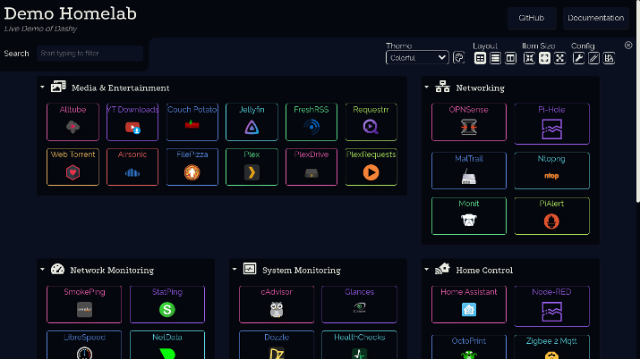
Task: Launch the Couch Potato tile
Action: click(192, 121)
